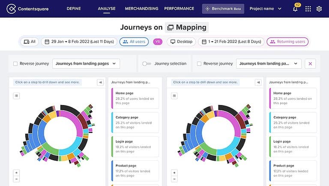Zoom in on the right sunburst chart
329x186 pixels.
174,173
